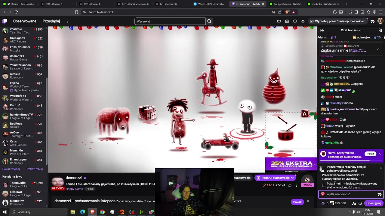
Task: Click the Polski language tag
Action: (90, 189)
